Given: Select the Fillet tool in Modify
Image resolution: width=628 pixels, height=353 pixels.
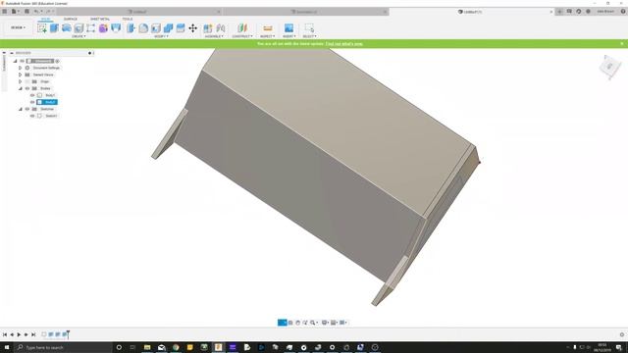Looking at the screenshot, I should [143, 28].
